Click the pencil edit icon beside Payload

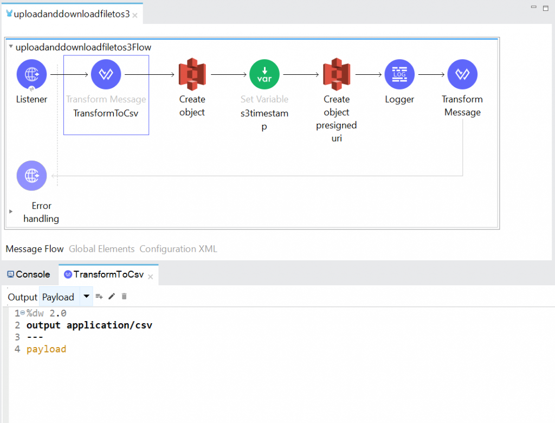(x=111, y=296)
